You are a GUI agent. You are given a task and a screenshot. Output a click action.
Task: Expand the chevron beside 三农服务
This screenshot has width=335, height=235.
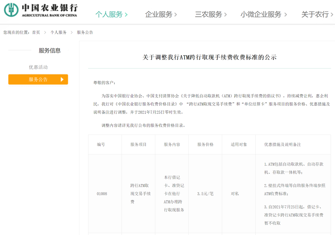pos(226,15)
